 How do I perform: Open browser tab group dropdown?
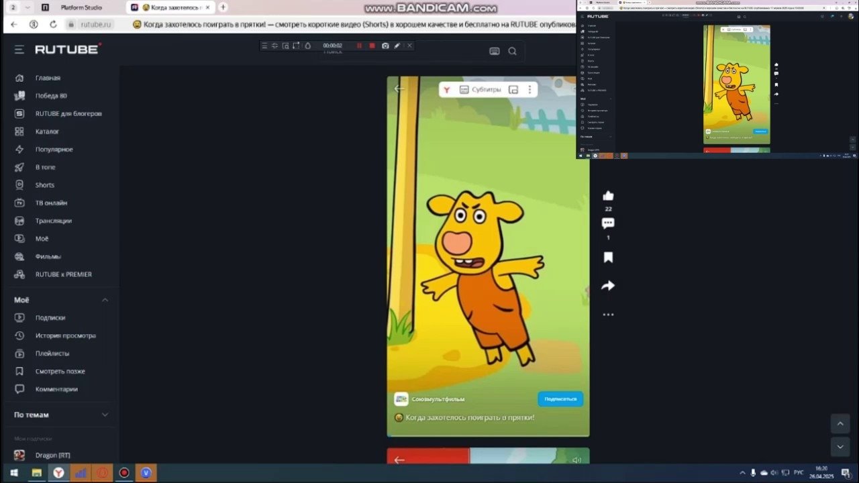pos(28,7)
